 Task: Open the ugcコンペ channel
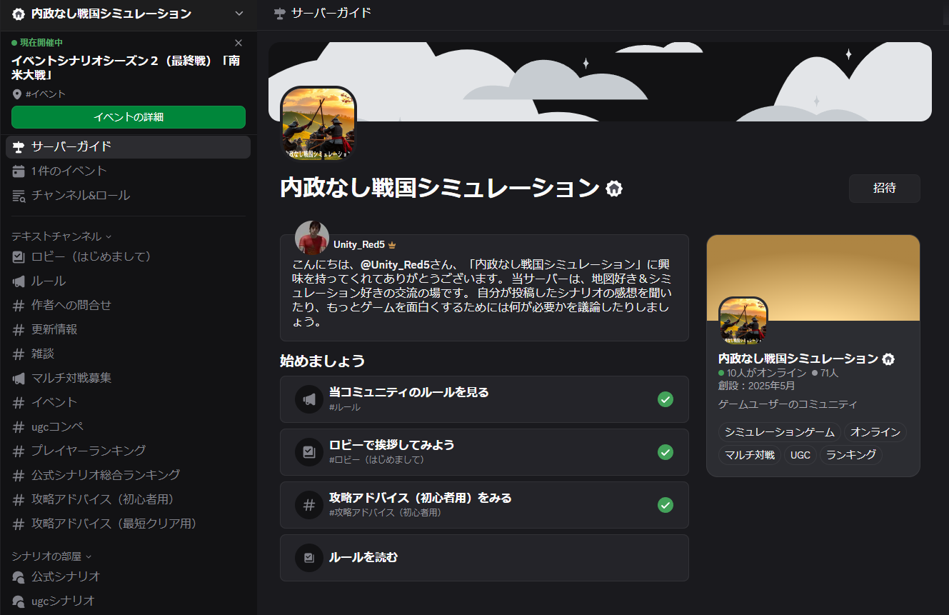(x=57, y=426)
